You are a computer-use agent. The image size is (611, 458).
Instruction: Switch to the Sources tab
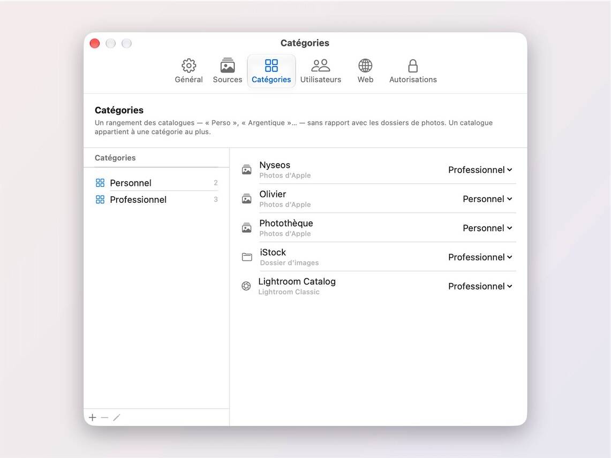(x=228, y=71)
